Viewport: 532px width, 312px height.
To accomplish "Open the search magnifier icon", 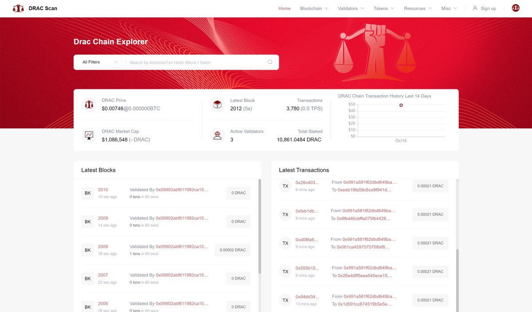I will tap(270, 62).
